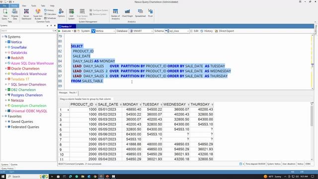Open the Windows Start menu

pyautogui.click(x=3, y=177)
